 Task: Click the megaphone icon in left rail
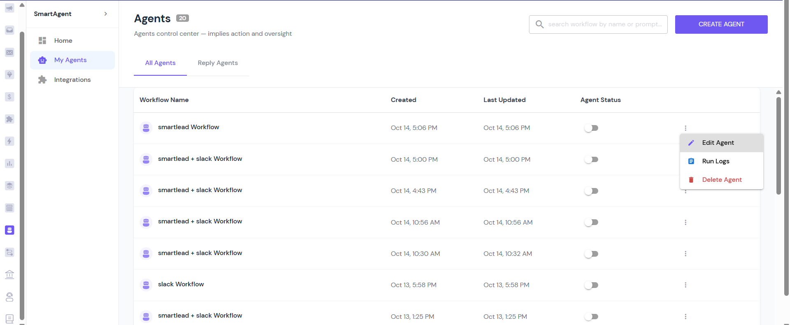click(9, 8)
